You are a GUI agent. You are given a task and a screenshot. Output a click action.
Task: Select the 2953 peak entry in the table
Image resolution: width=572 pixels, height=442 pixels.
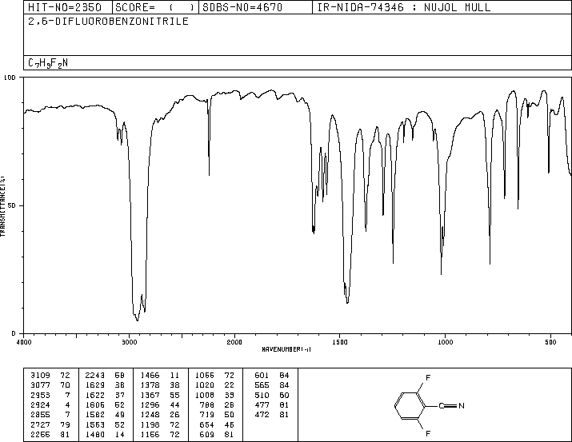pos(50,395)
